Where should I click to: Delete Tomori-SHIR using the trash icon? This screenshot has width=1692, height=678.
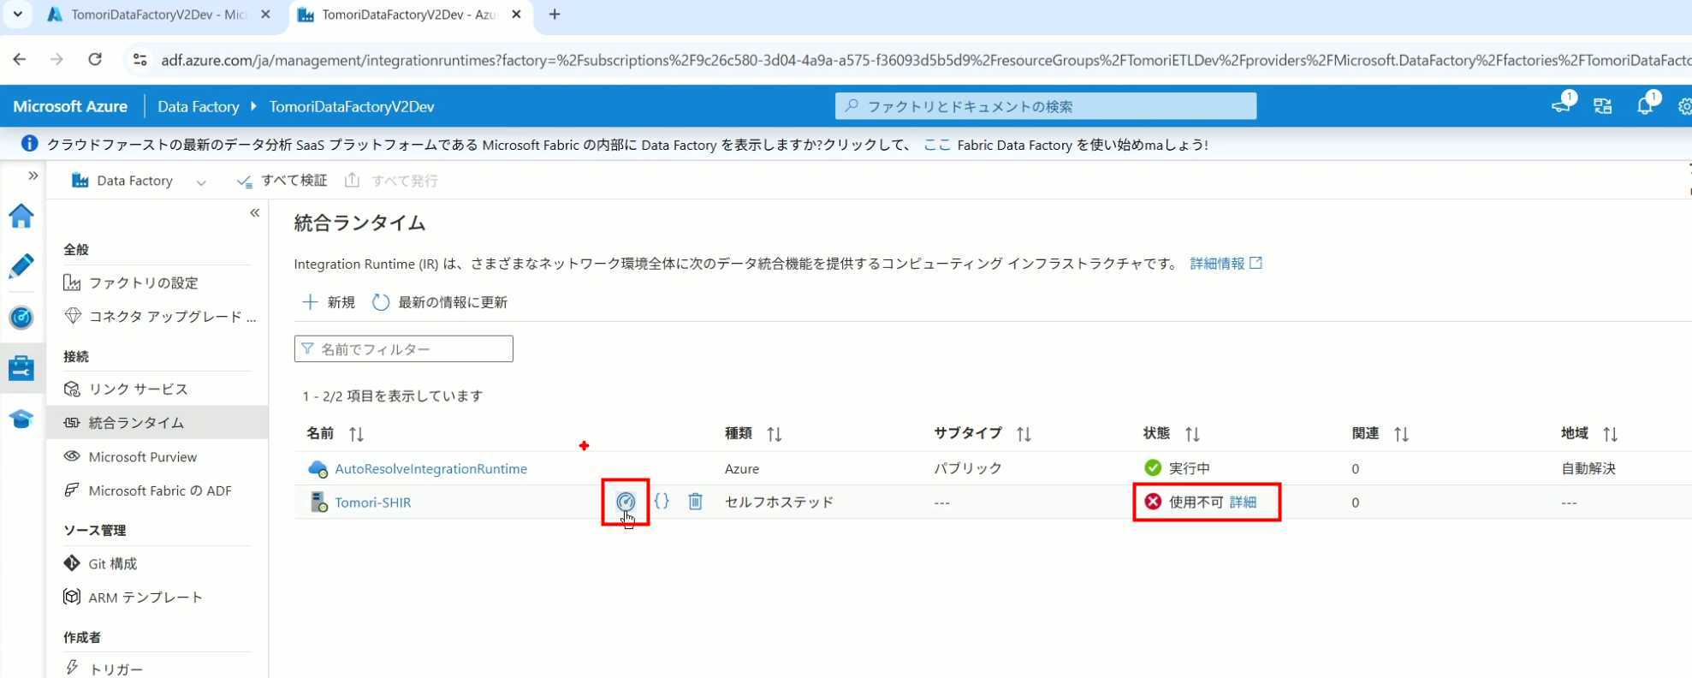pyautogui.click(x=695, y=502)
